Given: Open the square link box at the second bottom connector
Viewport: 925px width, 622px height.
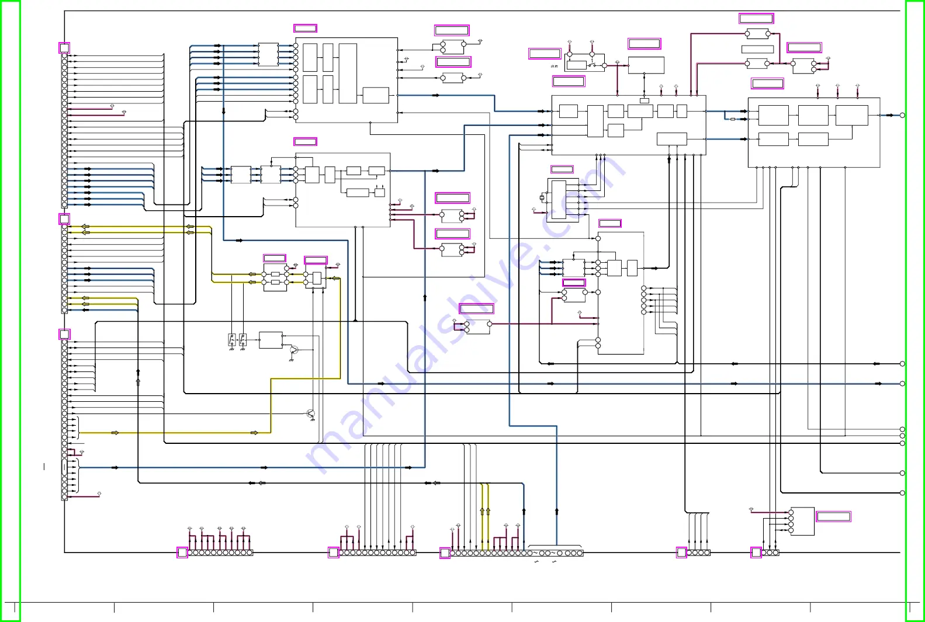Looking at the screenshot, I should pyautogui.click(x=334, y=552).
